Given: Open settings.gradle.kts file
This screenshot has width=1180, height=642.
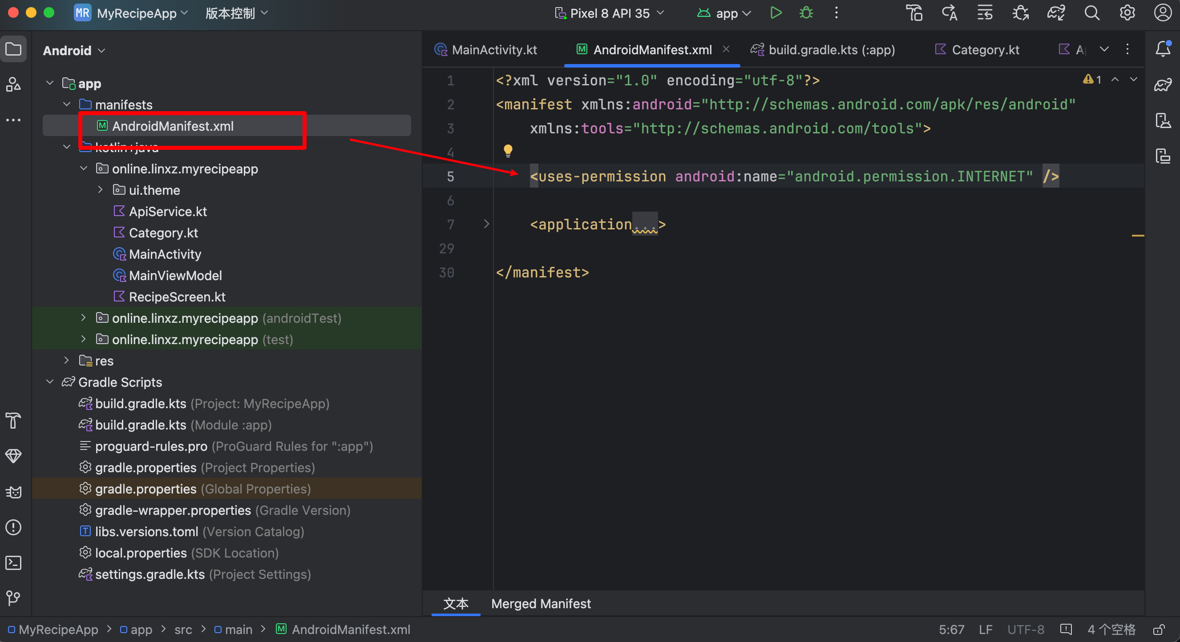Looking at the screenshot, I should (195, 574).
